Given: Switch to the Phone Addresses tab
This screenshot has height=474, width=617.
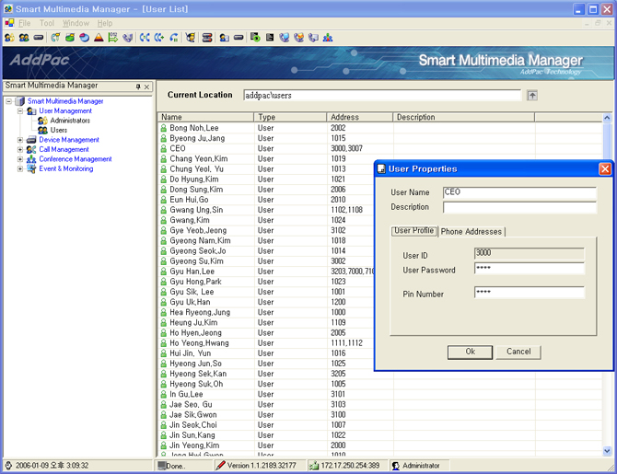Looking at the screenshot, I should [471, 232].
